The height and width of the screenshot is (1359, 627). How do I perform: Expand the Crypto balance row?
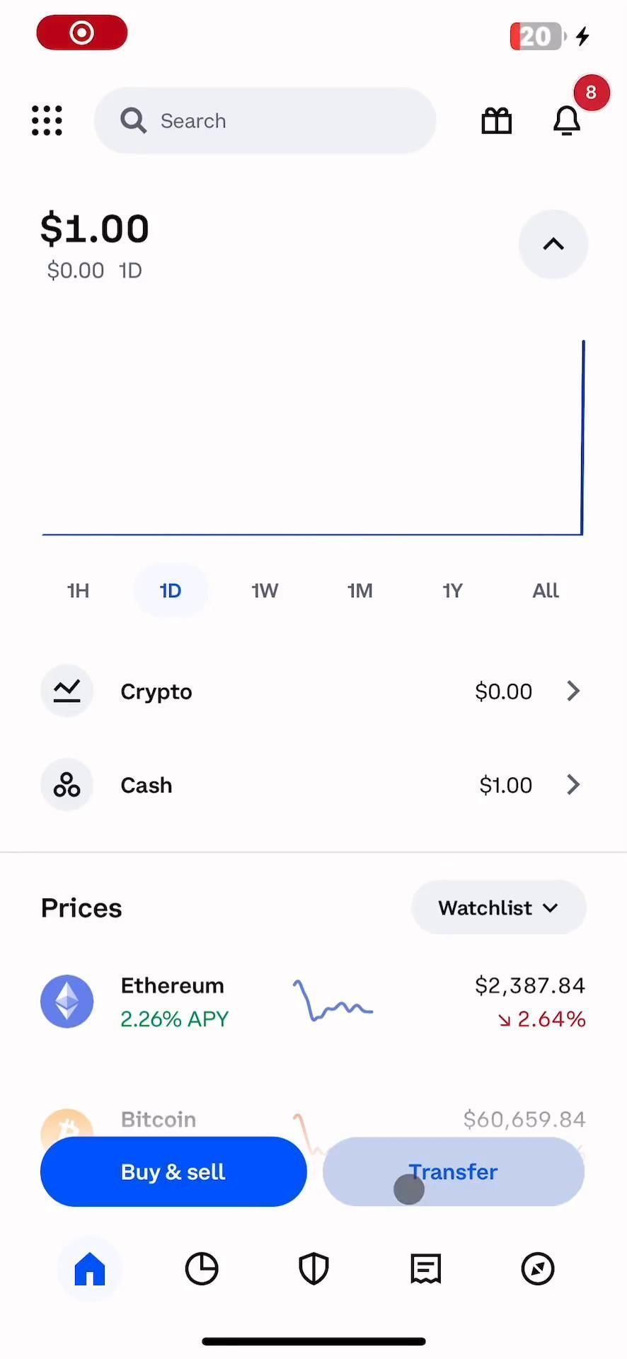pos(313,691)
